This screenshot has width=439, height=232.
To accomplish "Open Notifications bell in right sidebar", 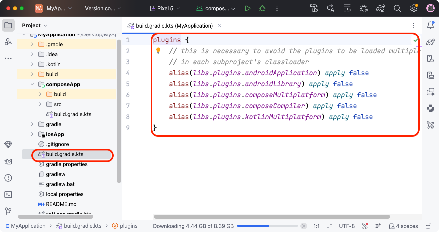I will coord(430,25).
